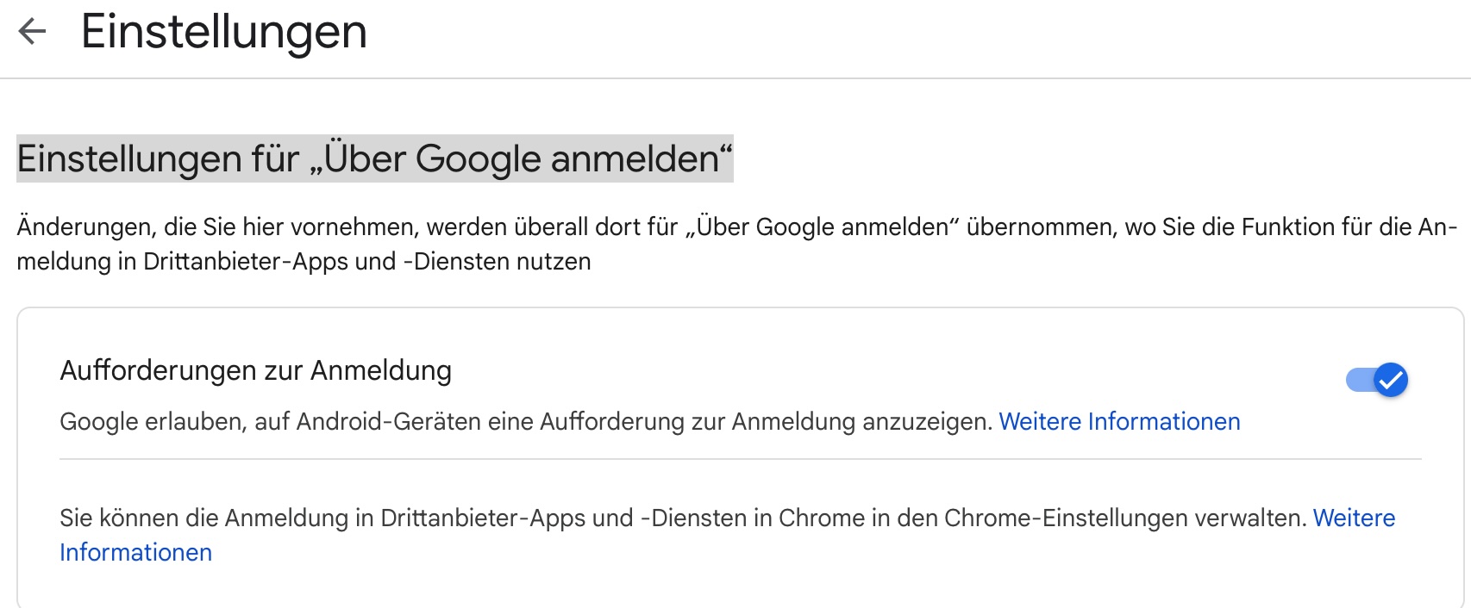
Task: Click highlighted heading "Einstellungen für Über Google anmelden"
Action: pos(374,159)
